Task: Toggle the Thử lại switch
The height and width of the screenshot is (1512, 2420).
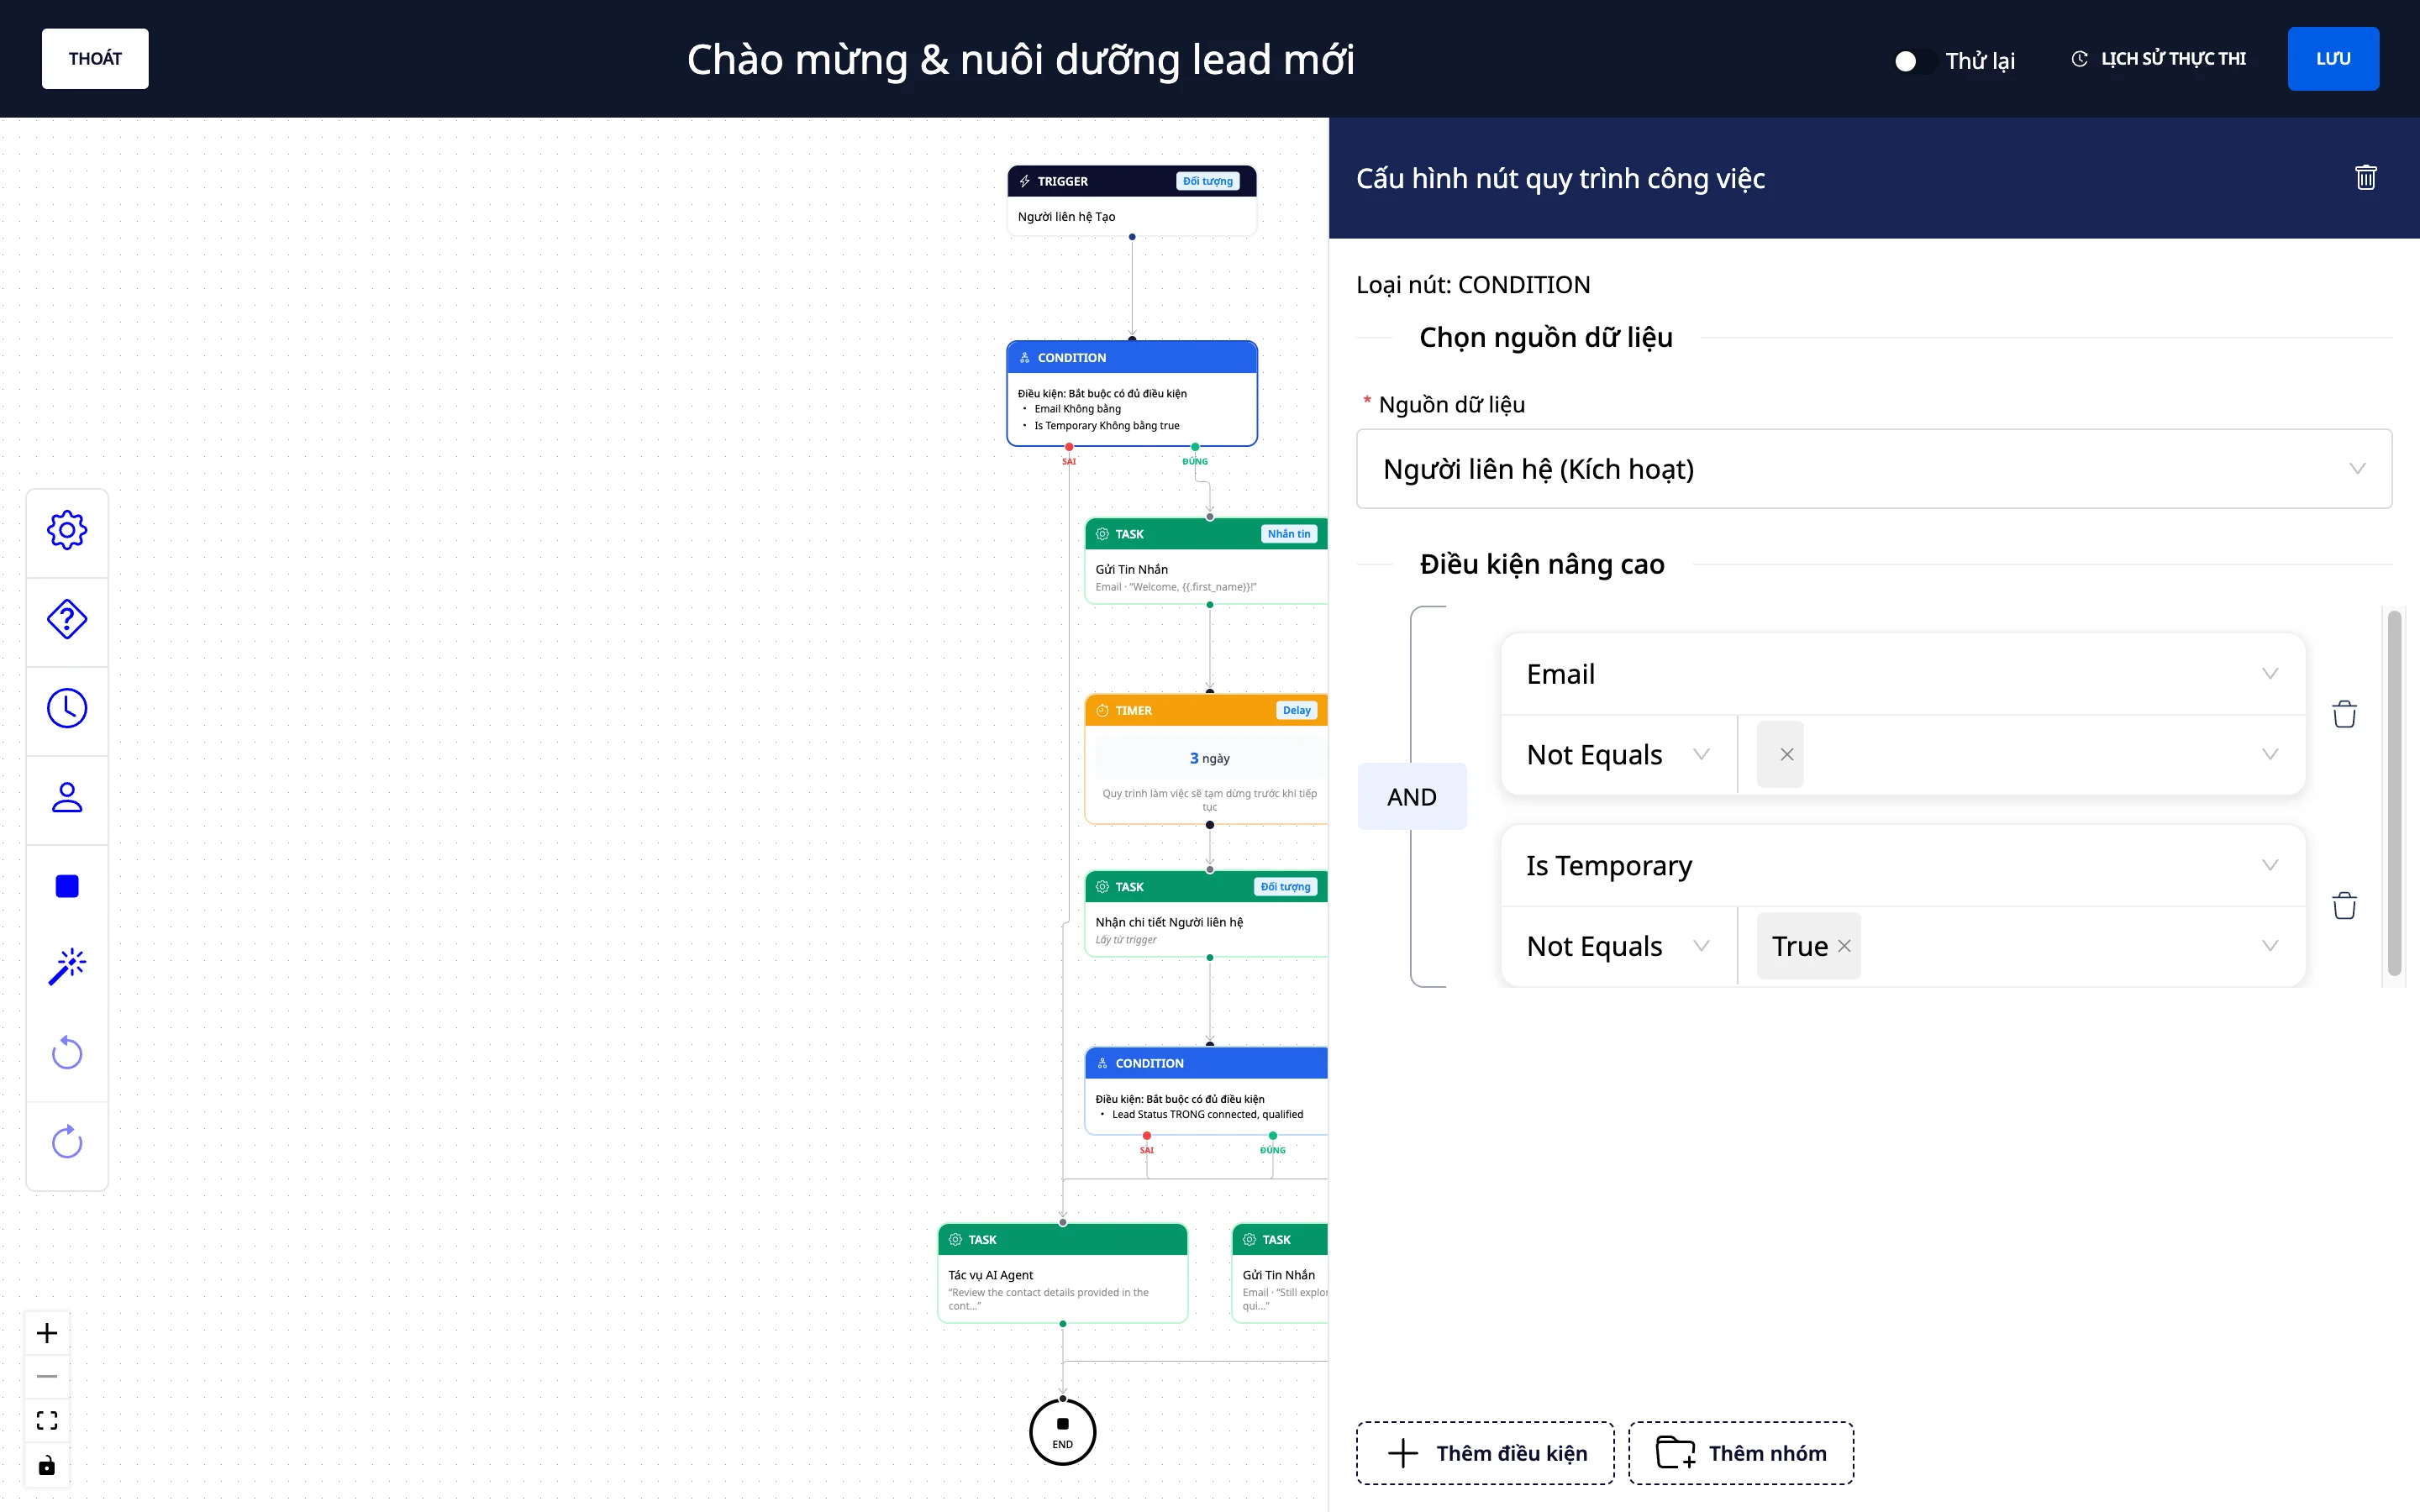Action: tap(1914, 61)
